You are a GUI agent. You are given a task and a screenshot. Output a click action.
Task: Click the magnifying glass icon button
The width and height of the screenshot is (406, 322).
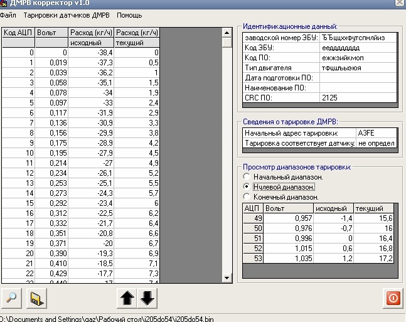click(x=11, y=298)
